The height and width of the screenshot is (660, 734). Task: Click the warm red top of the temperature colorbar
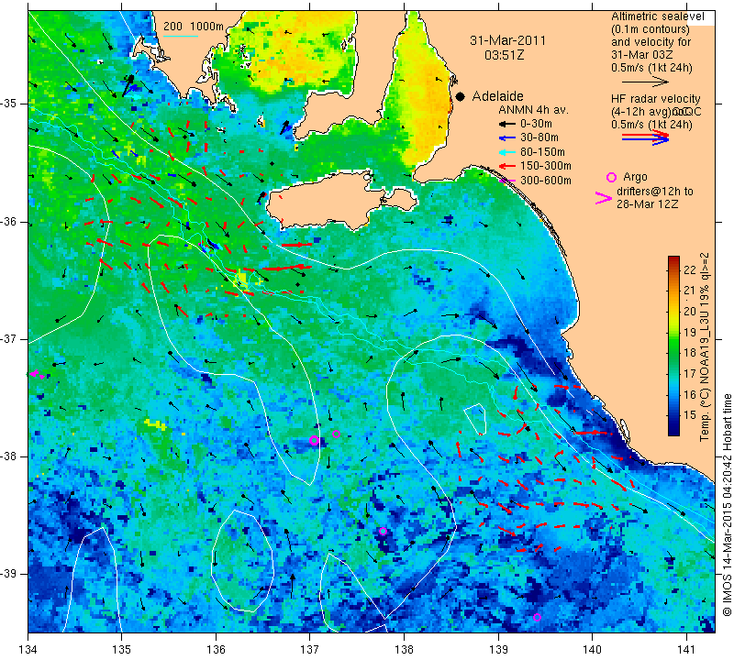pos(673,260)
